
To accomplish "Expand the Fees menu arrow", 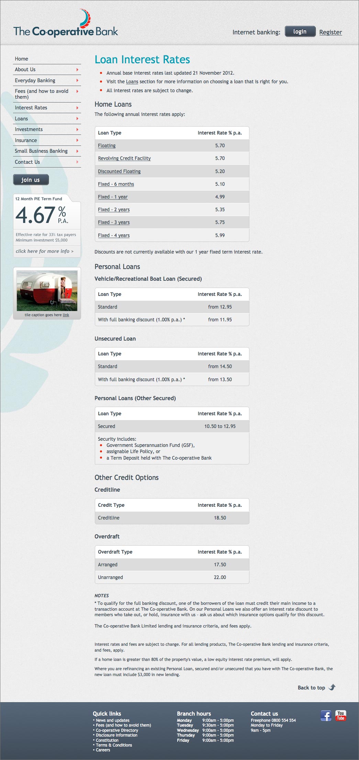I will [x=77, y=91].
